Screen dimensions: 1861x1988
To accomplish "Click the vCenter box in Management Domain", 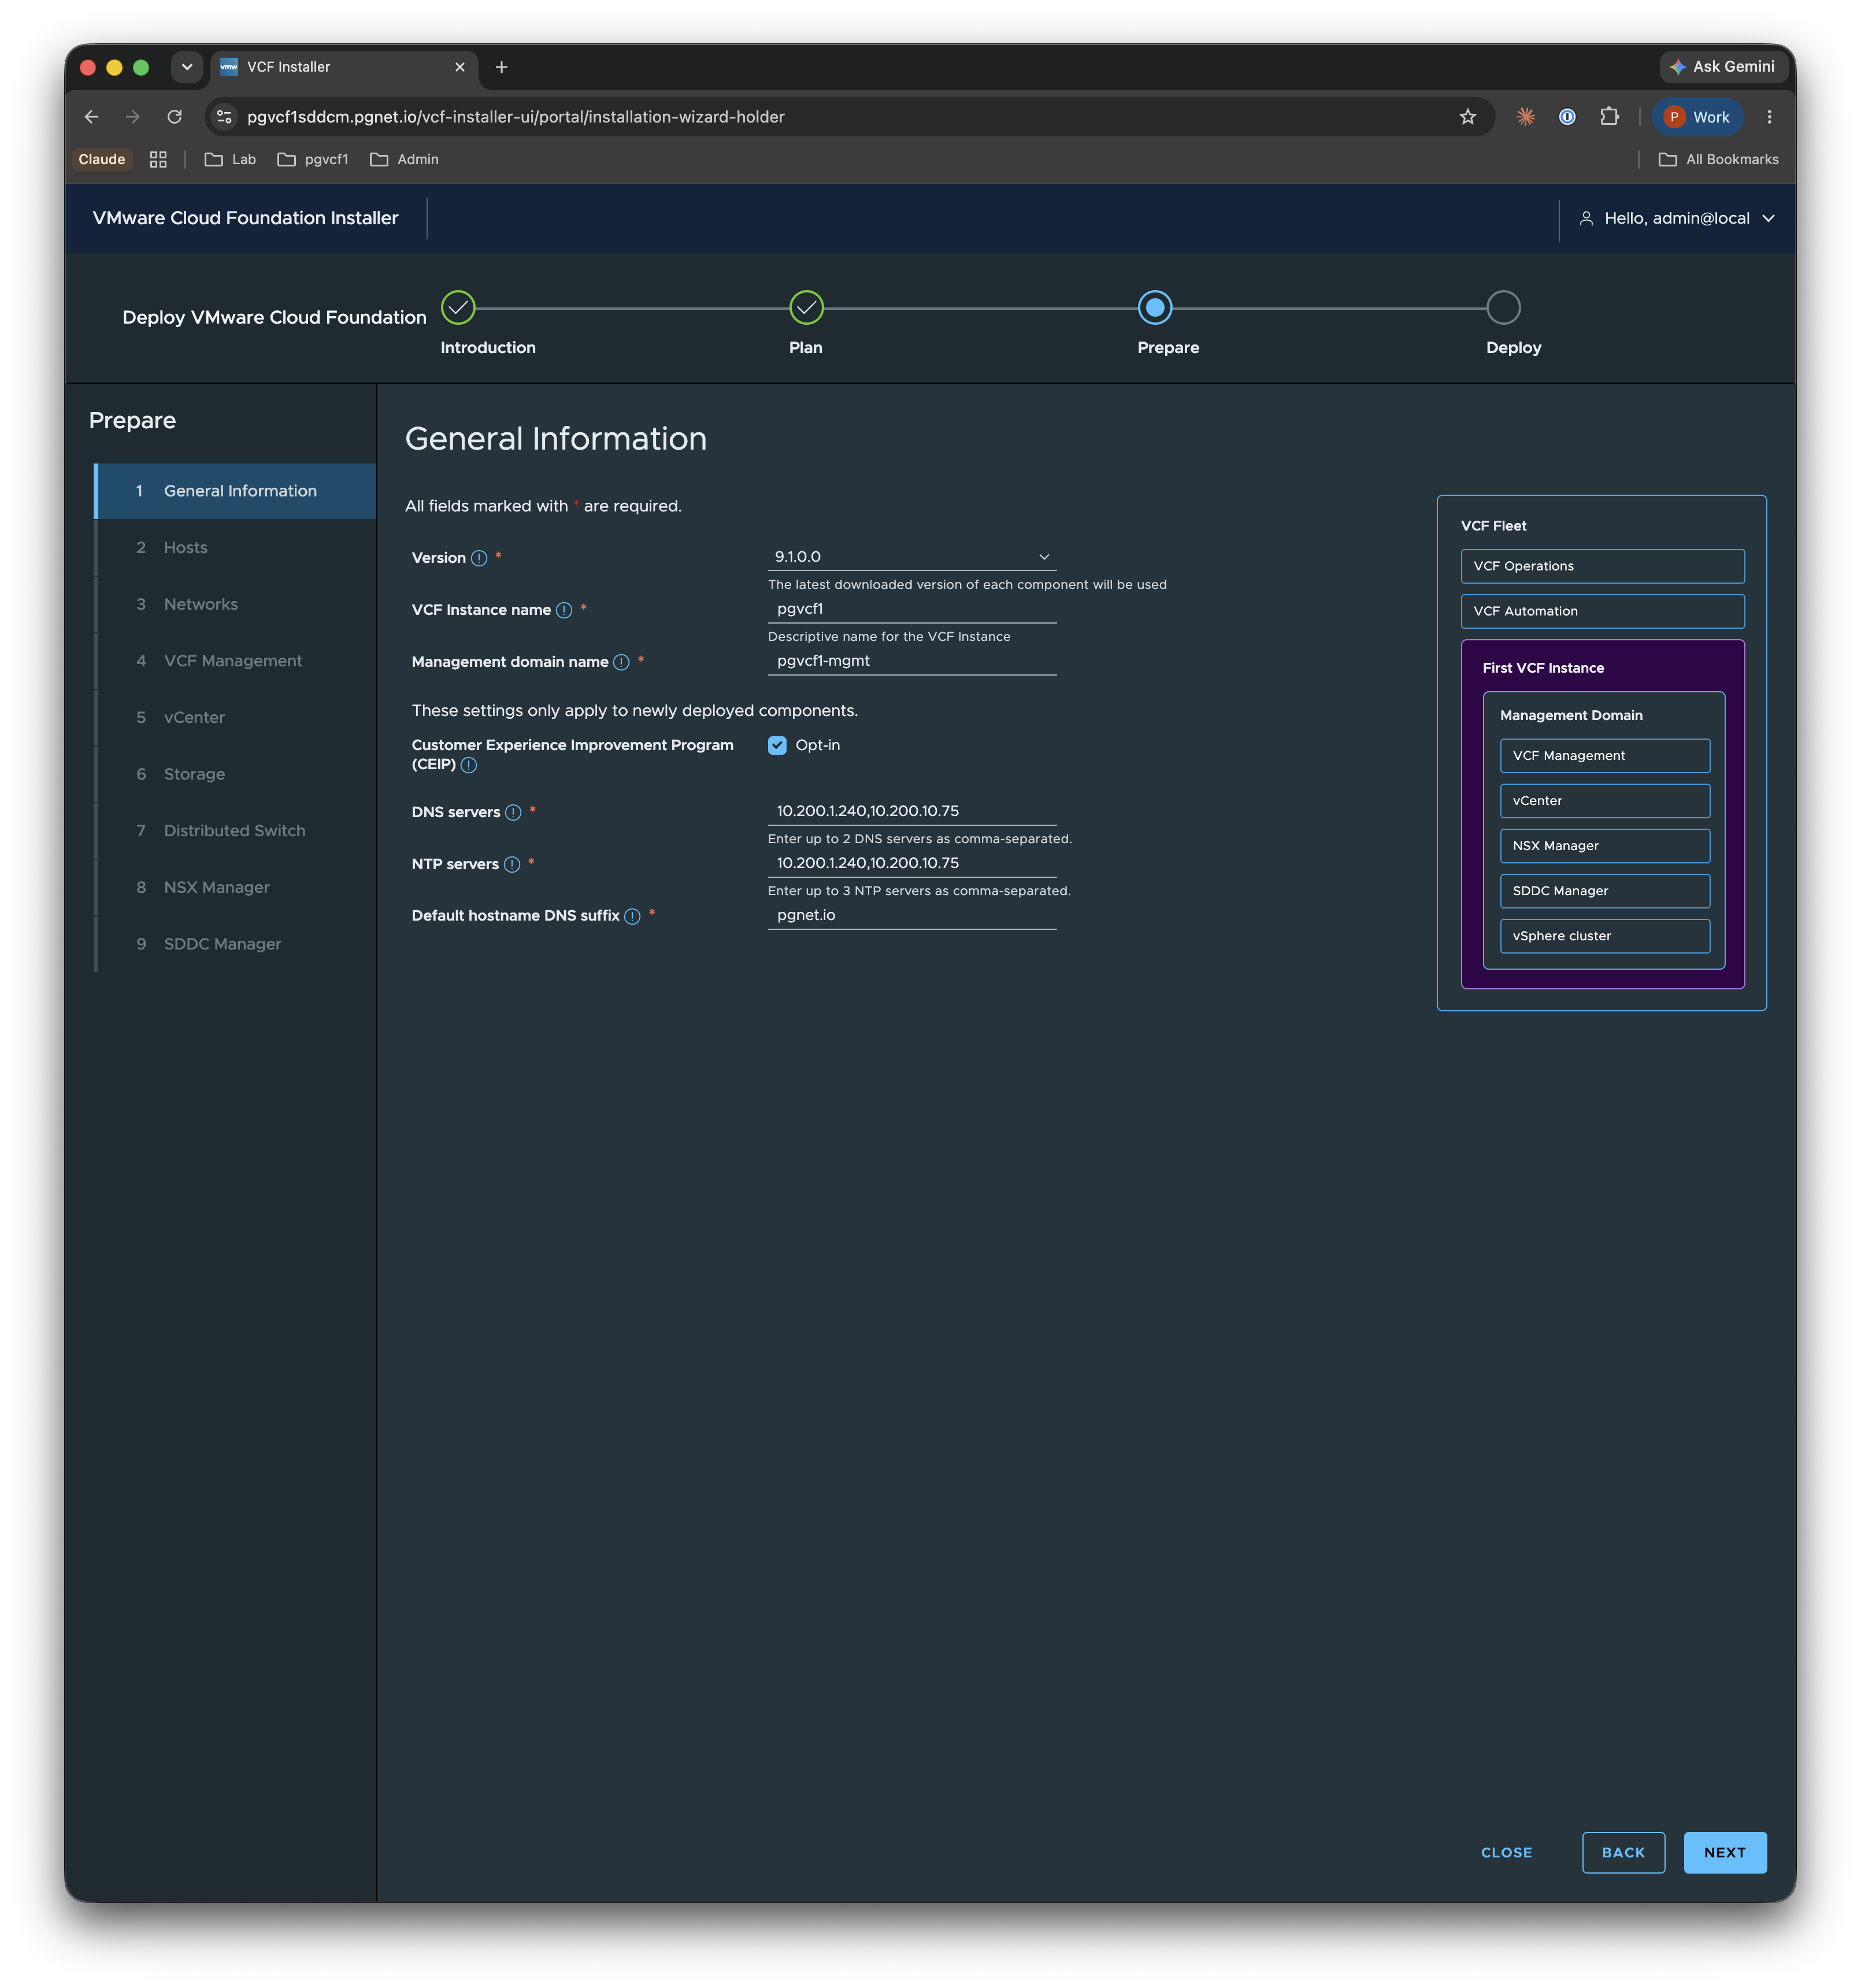I will (1604, 801).
